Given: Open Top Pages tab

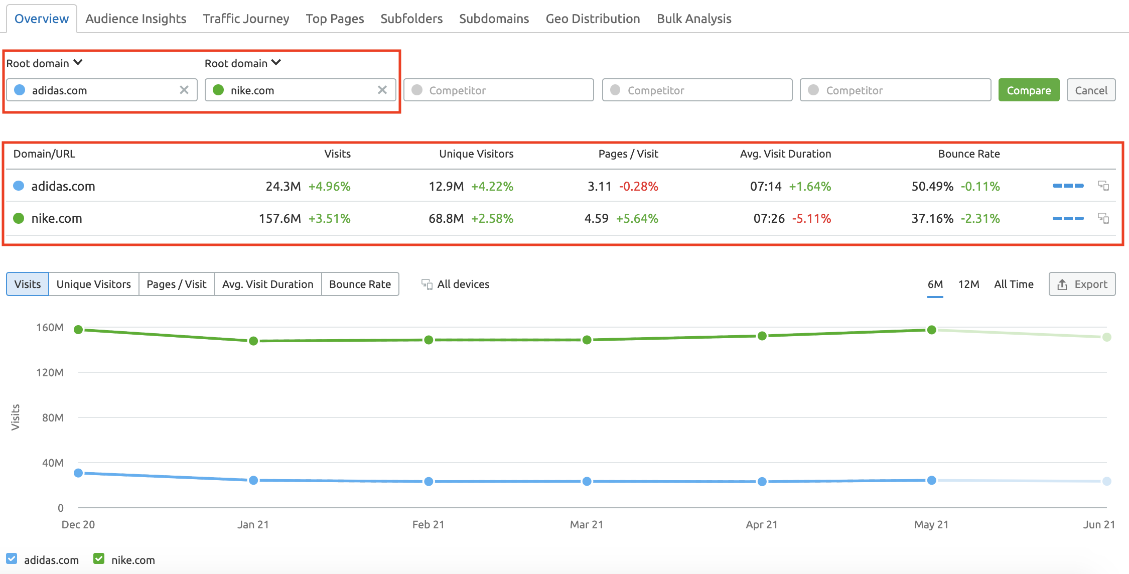Looking at the screenshot, I should click(x=335, y=19).
